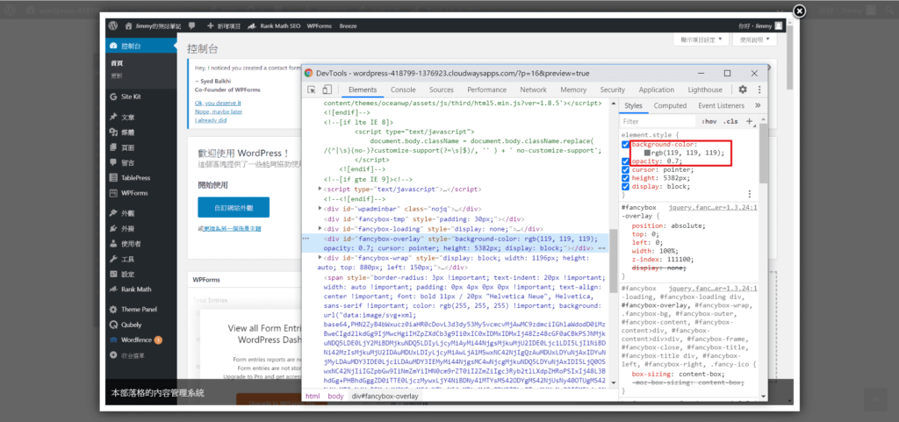This screenshot has height=422, width=899.
Task: Open the 顯示項目設定 dropdown
Action: 701,40
